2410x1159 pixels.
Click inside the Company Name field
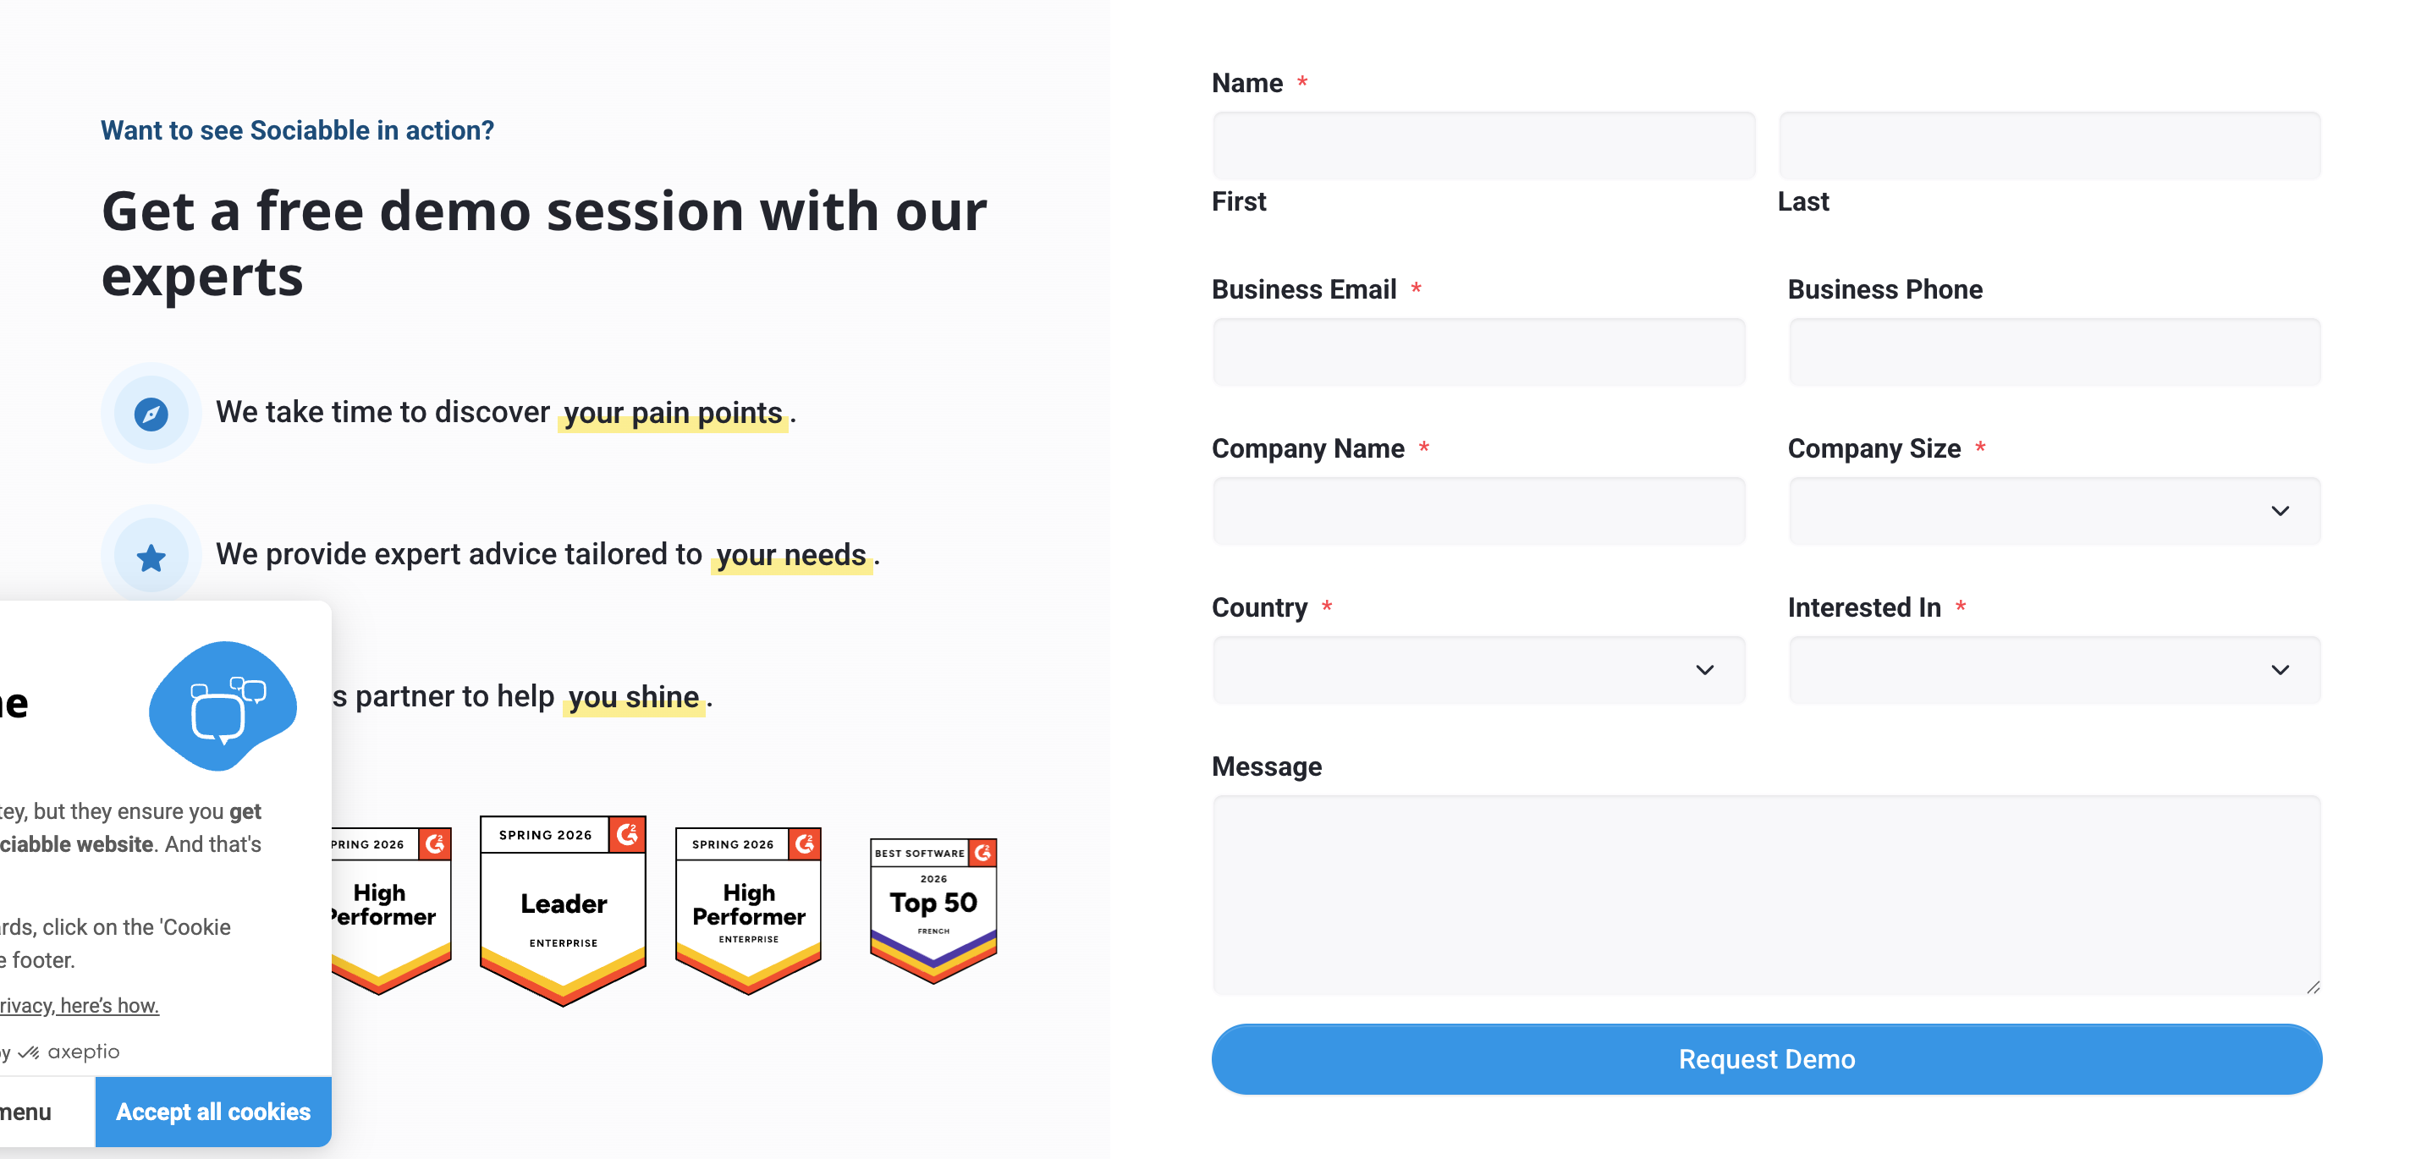tap(1478, 511)
